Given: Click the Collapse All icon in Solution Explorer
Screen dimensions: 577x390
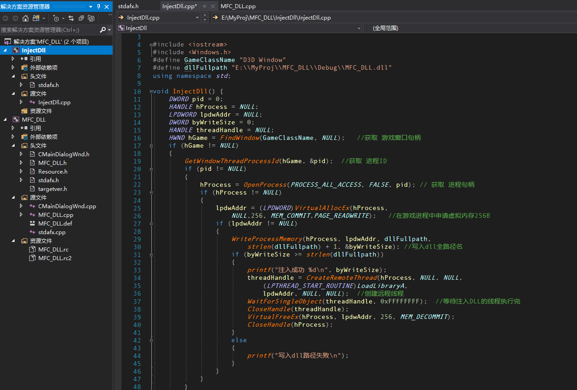Looking at the screenshot, I should (x=81, y=18).
